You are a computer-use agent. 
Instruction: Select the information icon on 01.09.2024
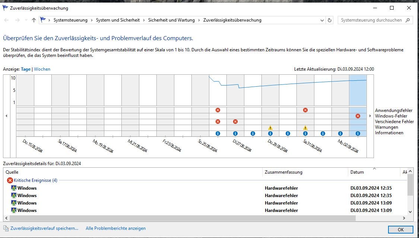coord(323,134)
